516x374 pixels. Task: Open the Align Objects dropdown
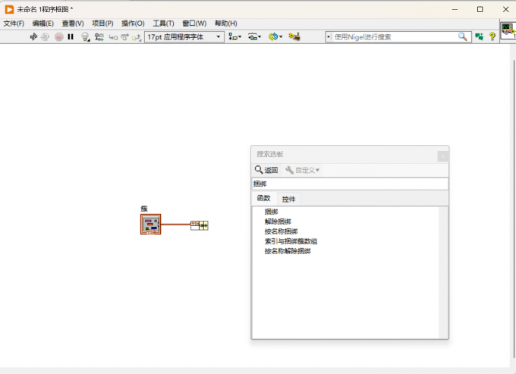(x=234, y=37)
